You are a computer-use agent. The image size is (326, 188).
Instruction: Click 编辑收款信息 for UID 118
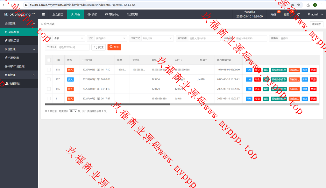pyautogui.click(x=279, y=70)
